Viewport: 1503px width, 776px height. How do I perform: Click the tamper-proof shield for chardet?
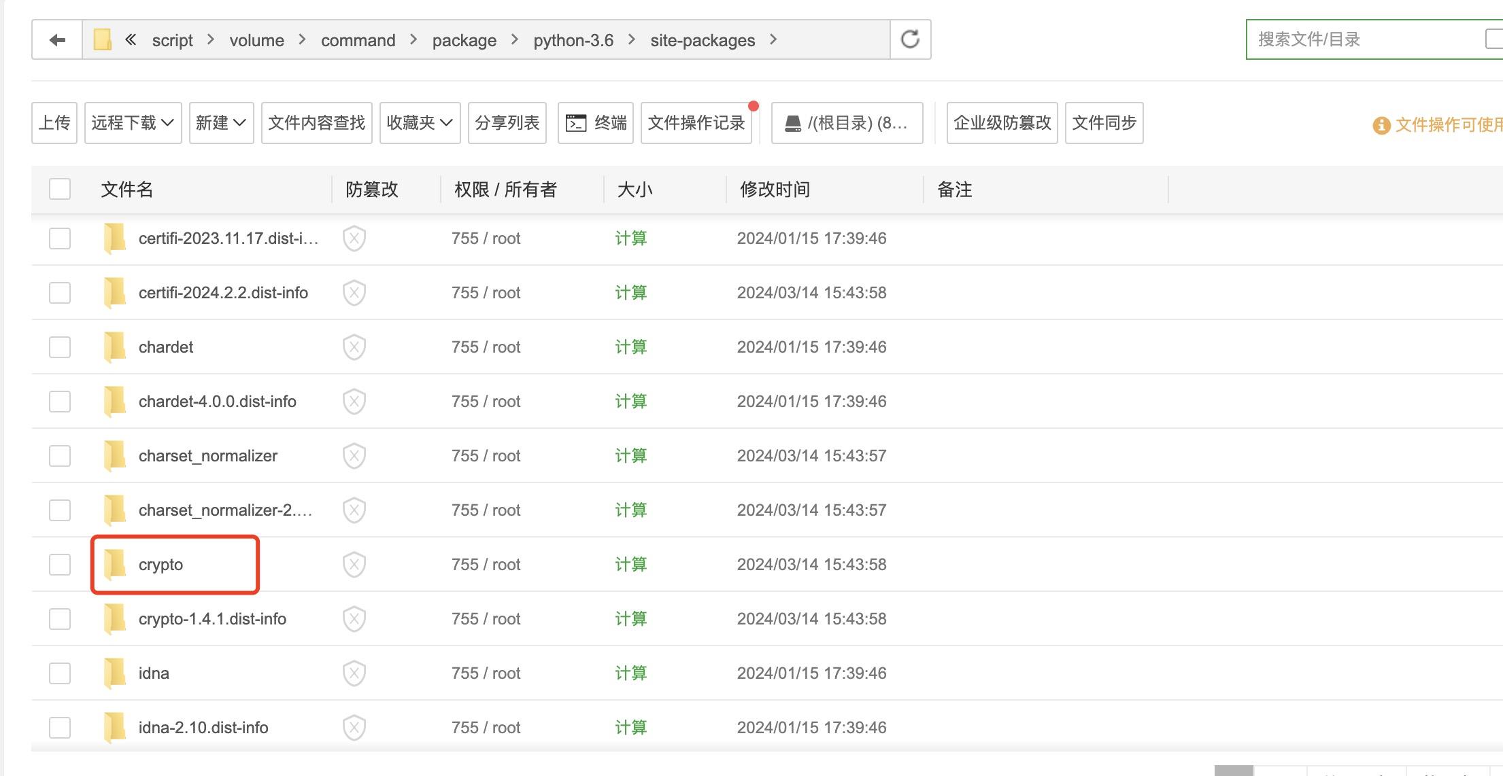354,347
